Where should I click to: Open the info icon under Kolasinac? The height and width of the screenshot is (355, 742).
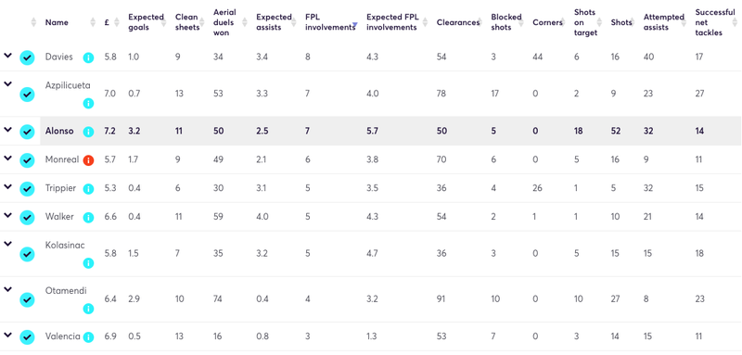point(88,263)
